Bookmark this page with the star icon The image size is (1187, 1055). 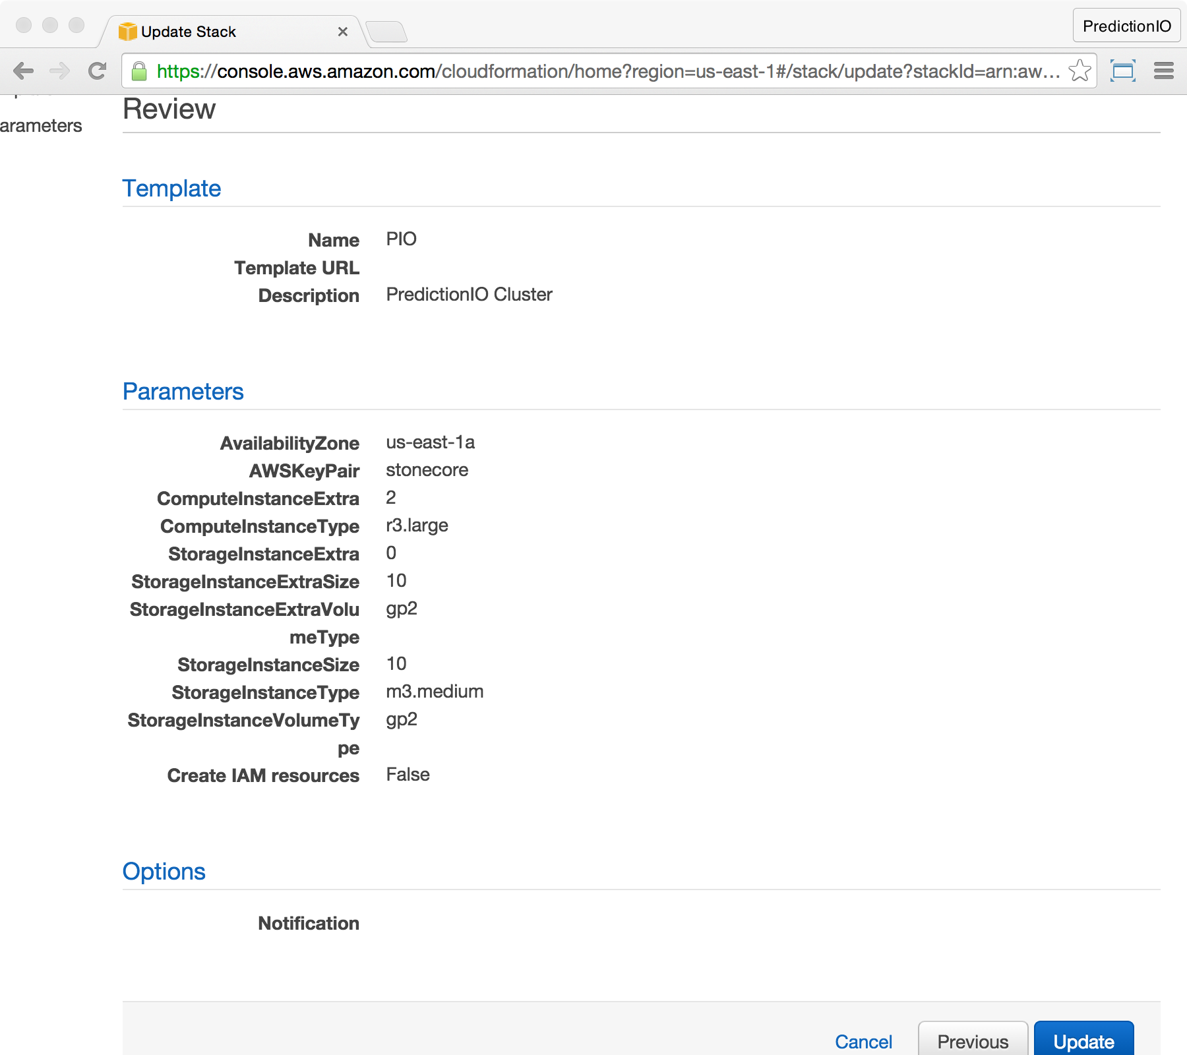click(1080, 71)
